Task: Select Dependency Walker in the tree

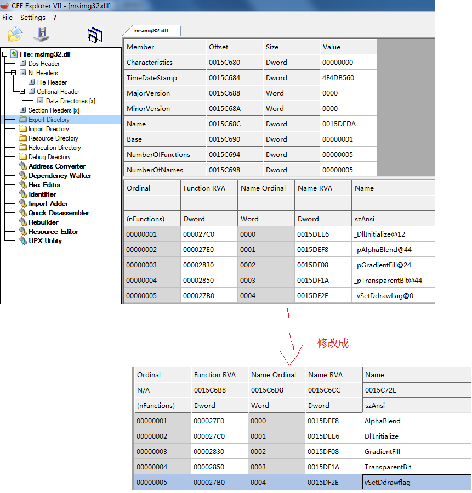Action: [x=60, y=176]
